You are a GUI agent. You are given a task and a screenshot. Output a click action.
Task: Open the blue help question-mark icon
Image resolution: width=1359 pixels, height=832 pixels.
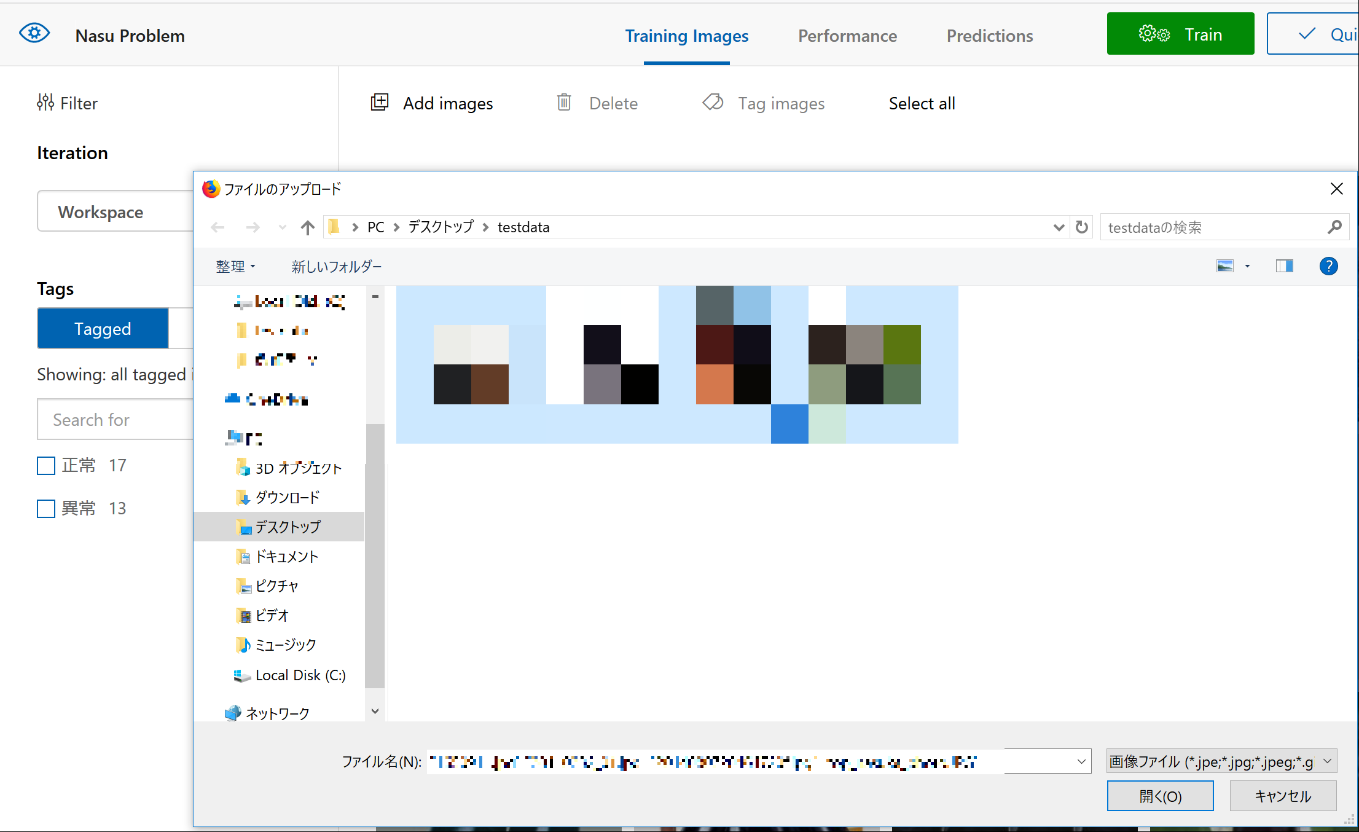[x=1328, y=266]
